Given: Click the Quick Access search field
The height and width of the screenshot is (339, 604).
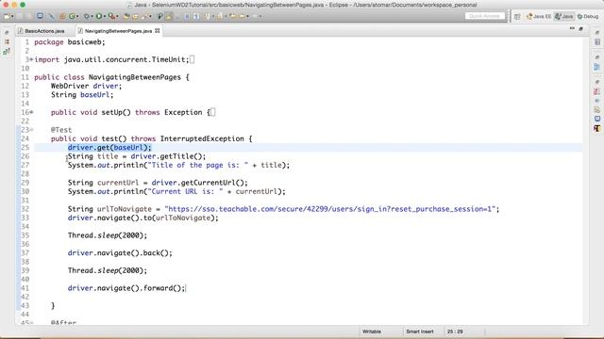Looking at the screenshot, I should click(484, 16).
